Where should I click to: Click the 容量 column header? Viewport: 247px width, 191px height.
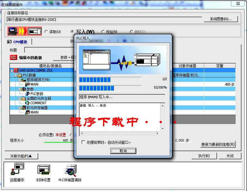[220, 66]
